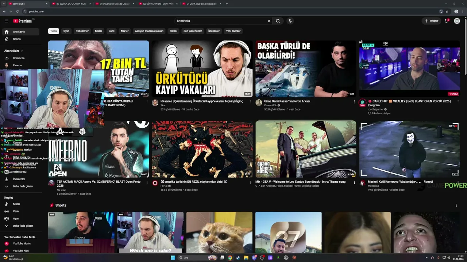The image size is (467, 262).
Task: Reload the page with the refresh icon
Action: point(17,12)
